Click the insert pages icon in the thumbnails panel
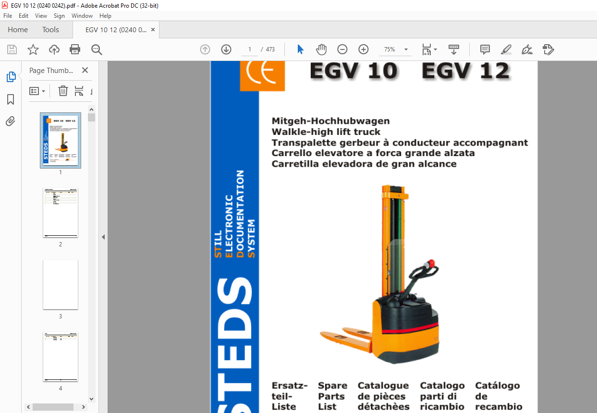The image size is (597, 413). tap(79, 91)
